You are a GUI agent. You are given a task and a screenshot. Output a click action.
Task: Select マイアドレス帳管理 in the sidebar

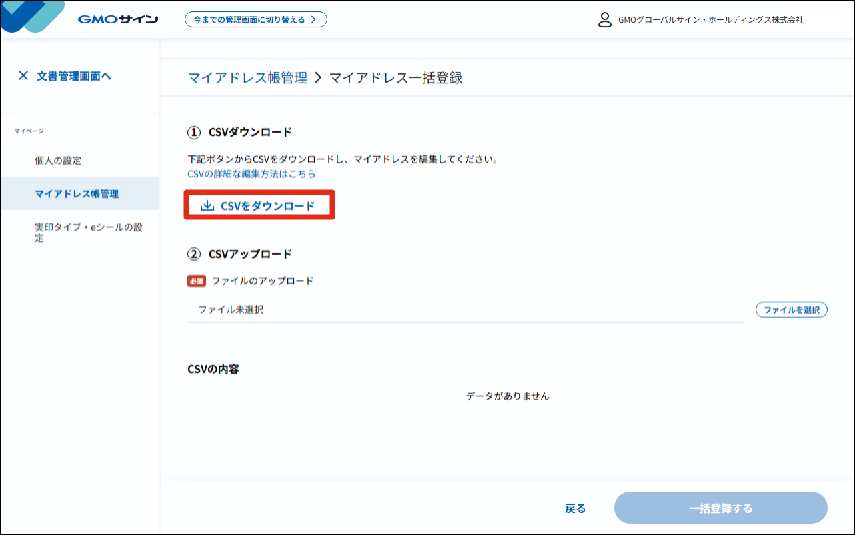(x=77, y=194)
